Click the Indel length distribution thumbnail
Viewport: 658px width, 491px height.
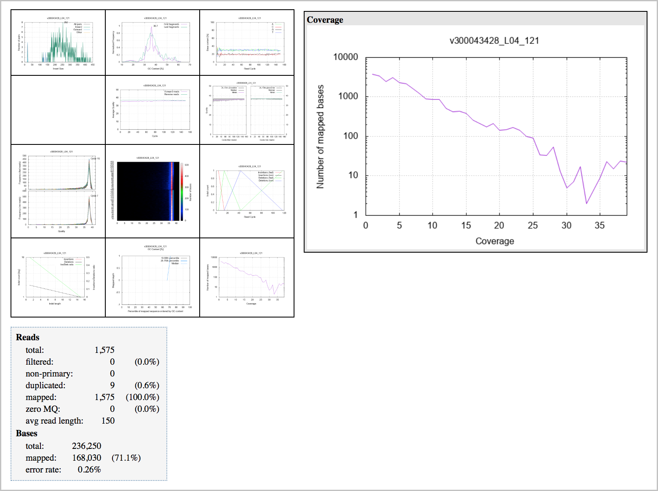click(x=58, y=278)
